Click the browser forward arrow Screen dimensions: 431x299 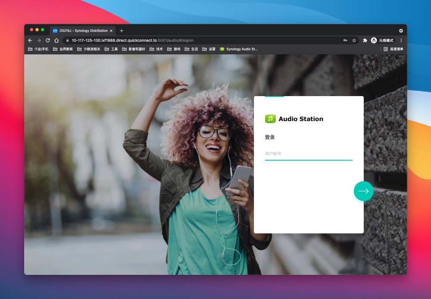coord(39,40)
